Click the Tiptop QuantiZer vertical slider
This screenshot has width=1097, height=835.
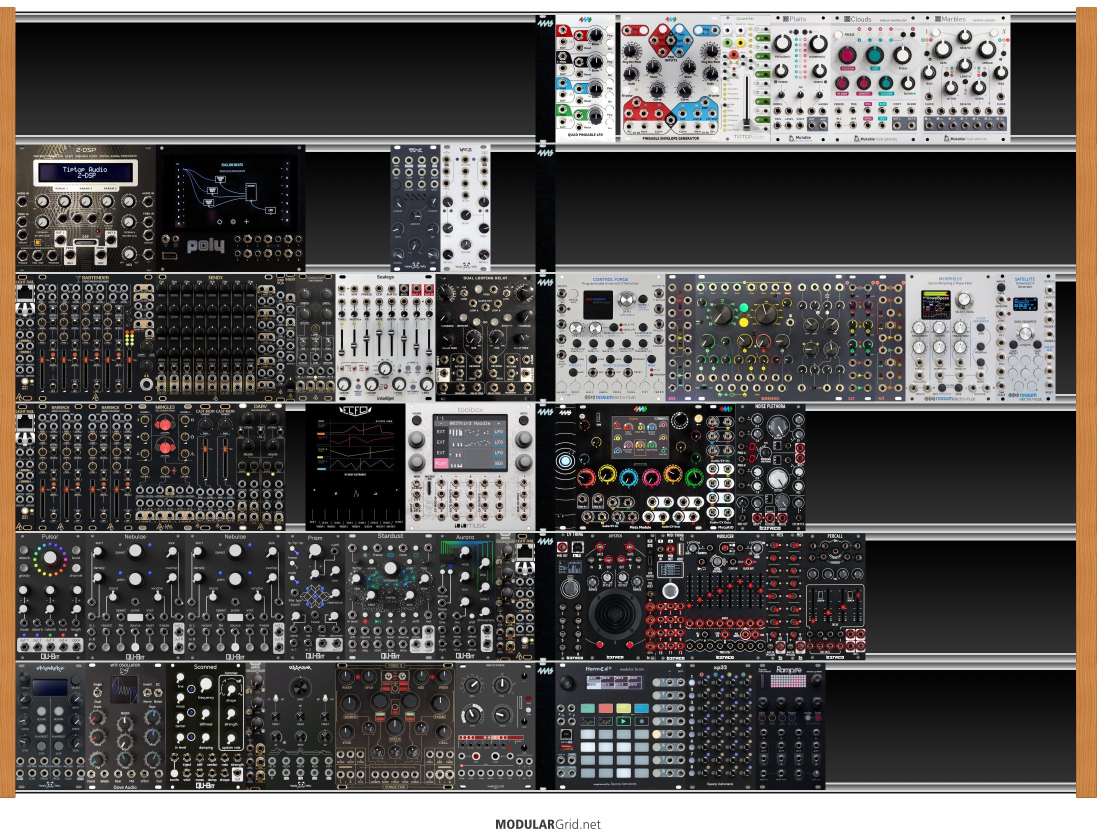[747, 102]
